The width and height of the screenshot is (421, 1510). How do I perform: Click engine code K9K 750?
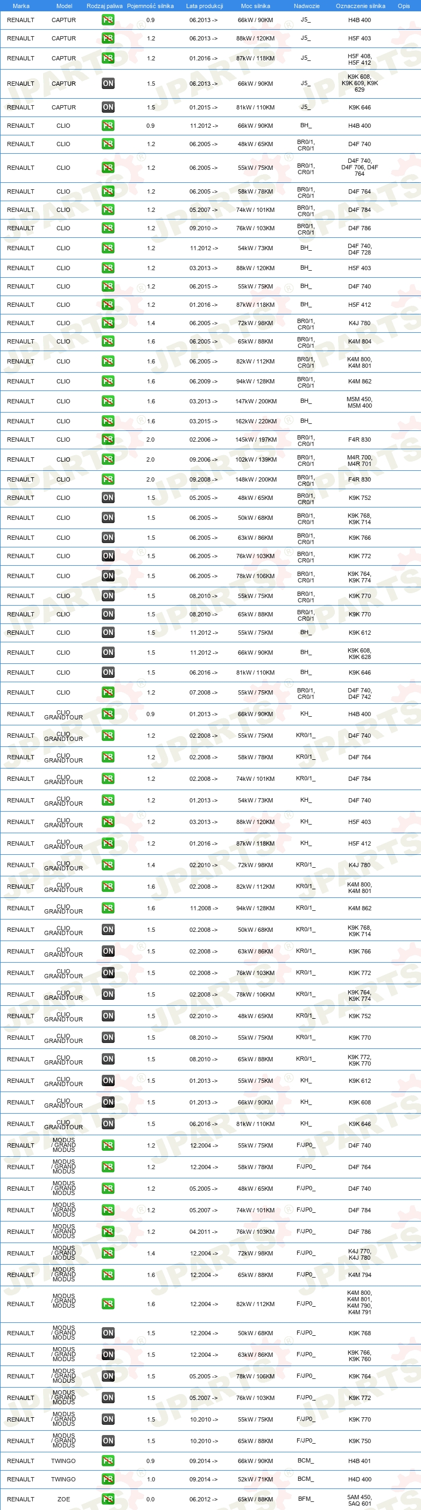click(360, 1440)
